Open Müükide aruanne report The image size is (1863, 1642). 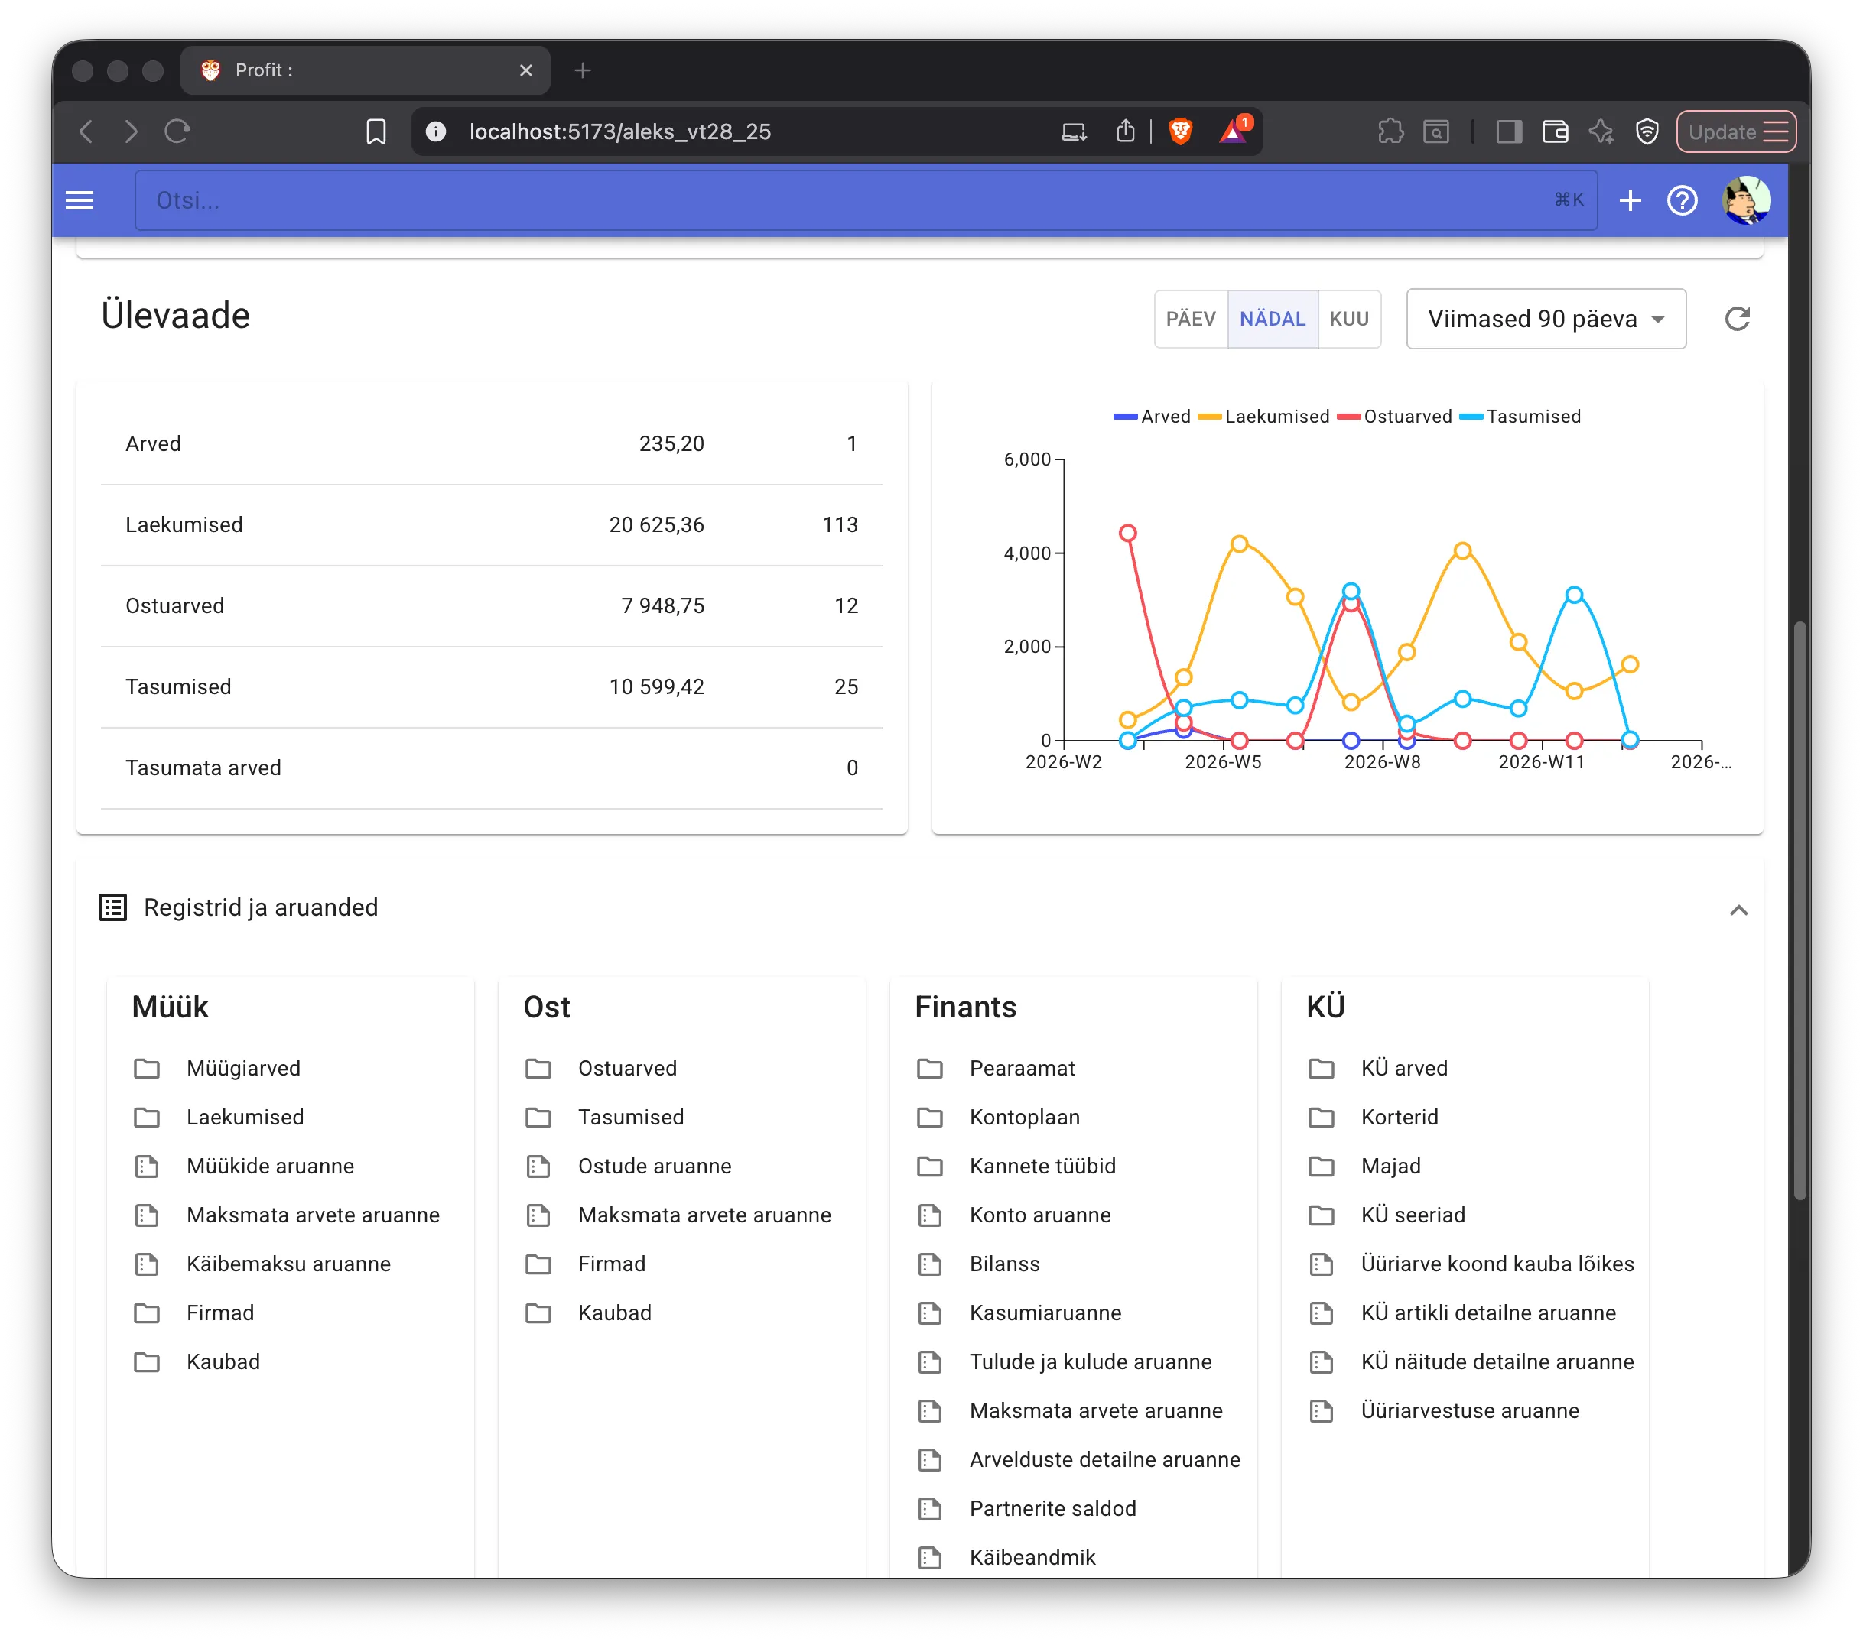[271, 1167]
